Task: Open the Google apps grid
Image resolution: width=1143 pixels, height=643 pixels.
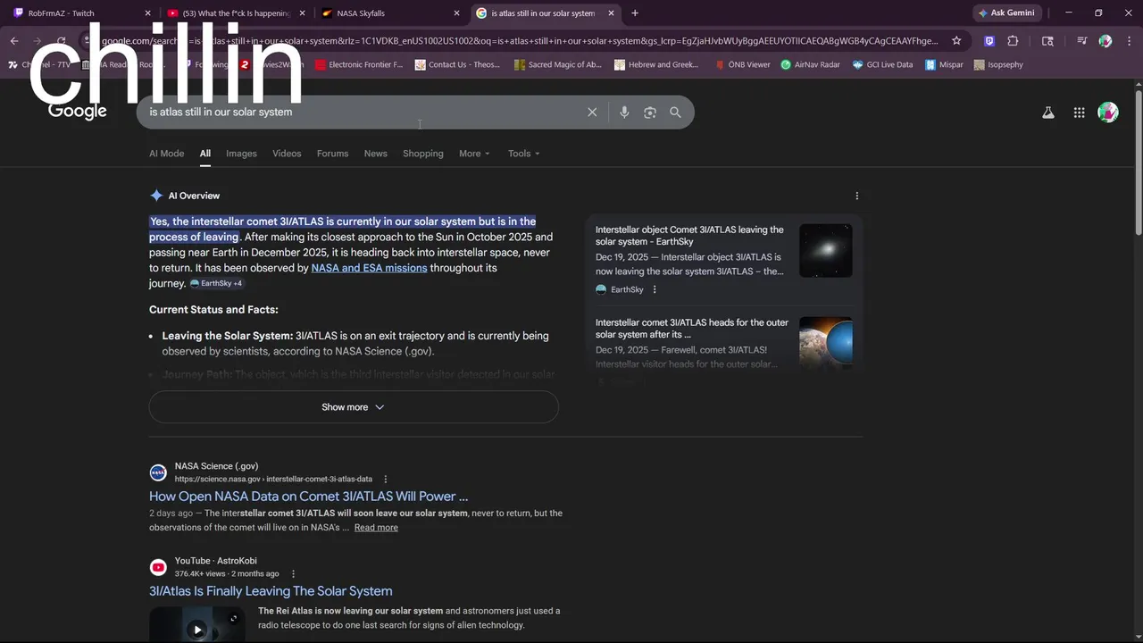Action: (x=1079, y=113)
